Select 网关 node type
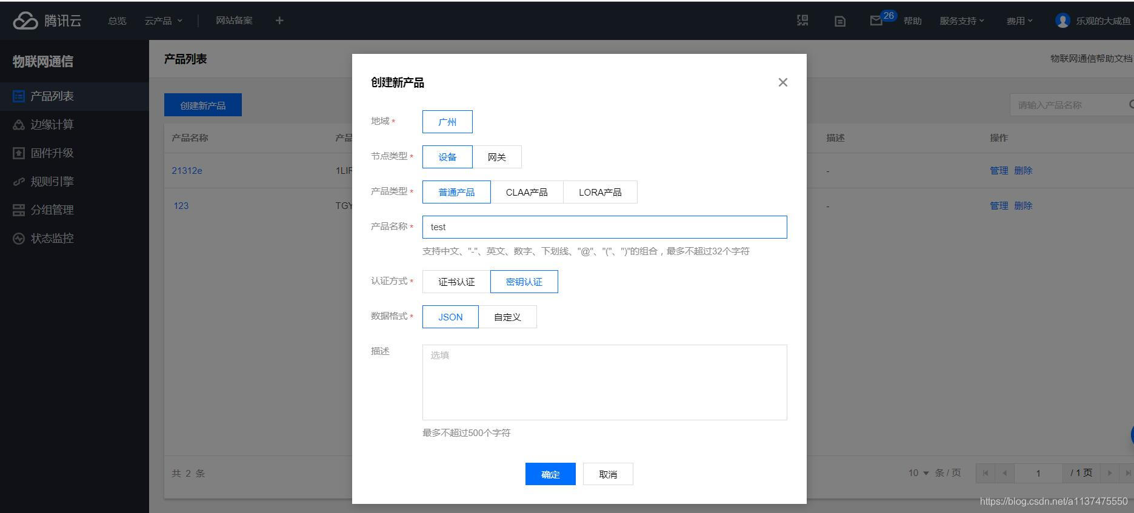The image size is (1134, 513). [x=497, y=157]
